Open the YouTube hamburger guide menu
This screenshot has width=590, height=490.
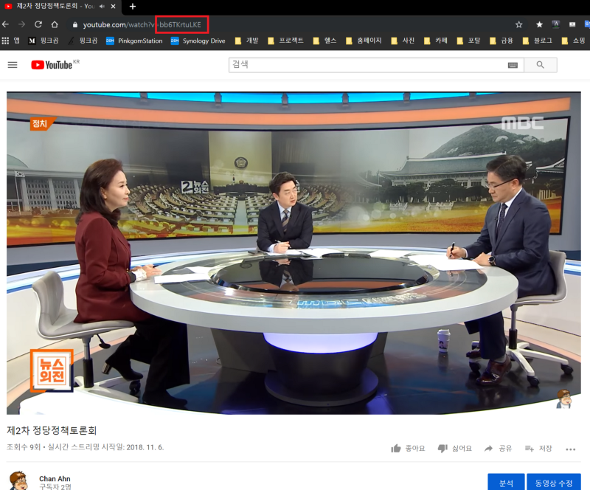(13, 65)
